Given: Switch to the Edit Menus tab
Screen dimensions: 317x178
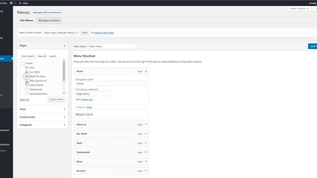Looking at the screenshot, I should coord(26,20).
